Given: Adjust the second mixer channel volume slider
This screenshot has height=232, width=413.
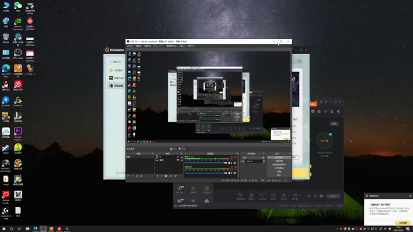Looking at the screenshot, I should coord(206,173).
